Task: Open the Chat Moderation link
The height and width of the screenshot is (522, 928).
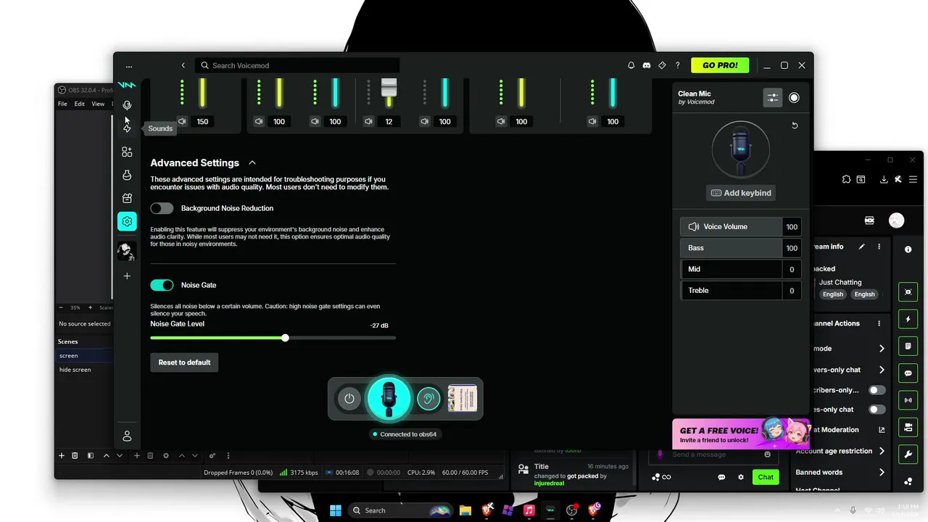Action: [x=849, y=430]
